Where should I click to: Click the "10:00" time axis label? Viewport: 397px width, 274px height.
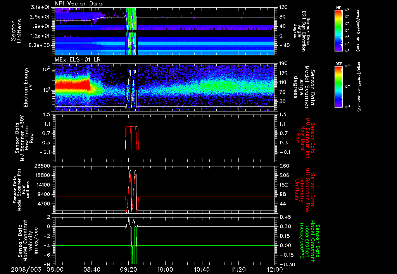pos(165,269)
